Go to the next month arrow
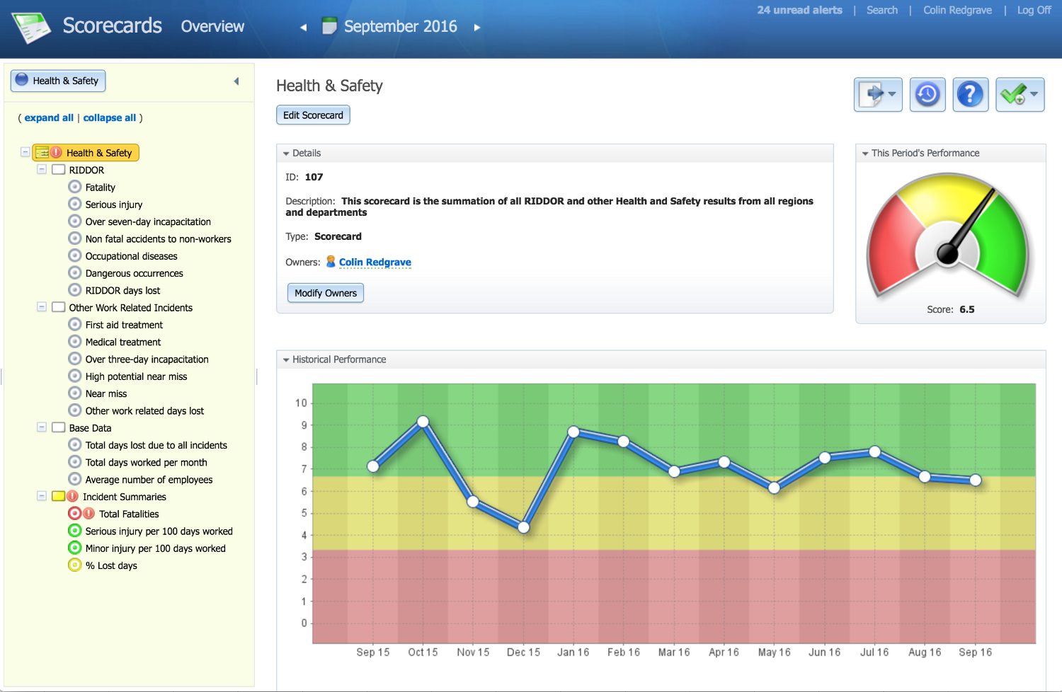The image size is (1062, 692). pyautogui.click(x=477, y=28)
